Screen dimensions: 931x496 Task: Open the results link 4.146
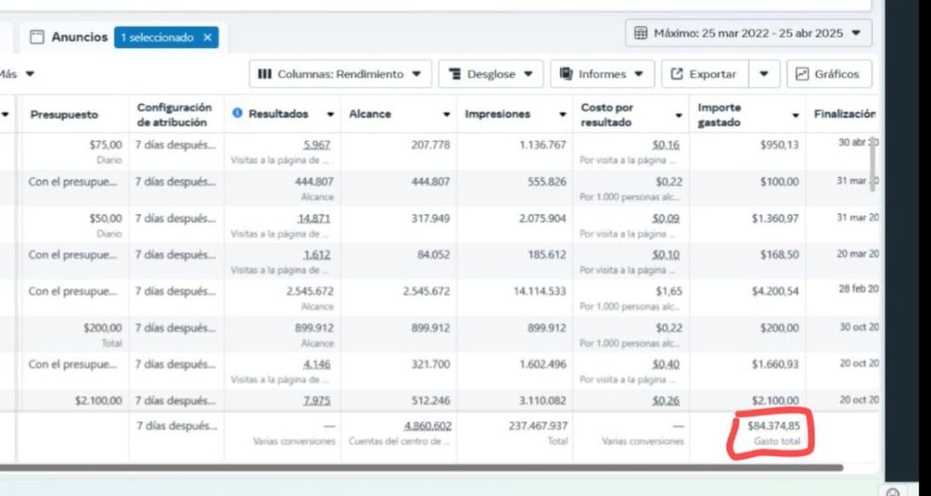(x=316, y=363)
